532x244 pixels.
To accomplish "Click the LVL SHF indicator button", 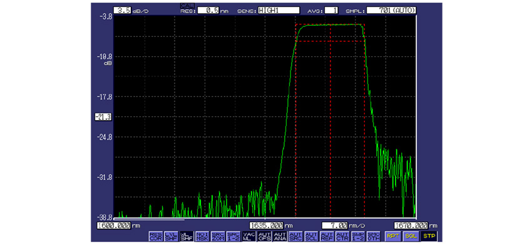I will click(x=171, y=236).
